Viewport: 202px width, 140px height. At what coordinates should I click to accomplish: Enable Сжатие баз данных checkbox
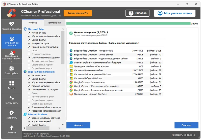[x=29, y=104]
